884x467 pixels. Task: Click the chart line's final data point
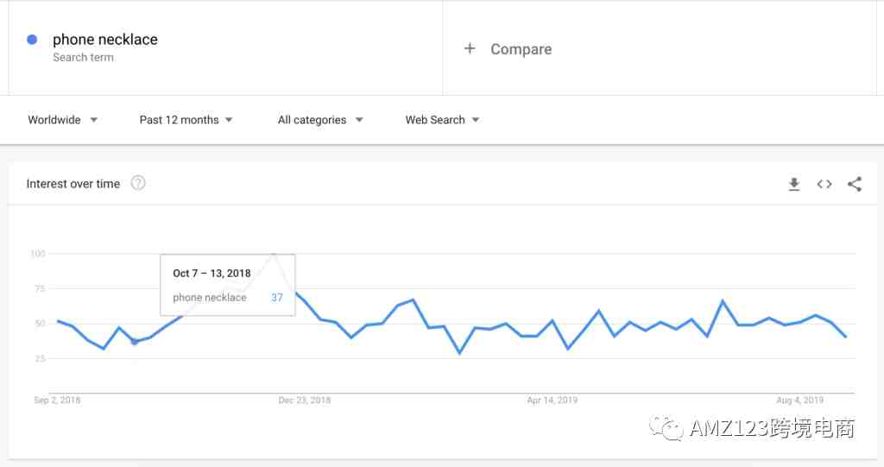coord(846,337)
